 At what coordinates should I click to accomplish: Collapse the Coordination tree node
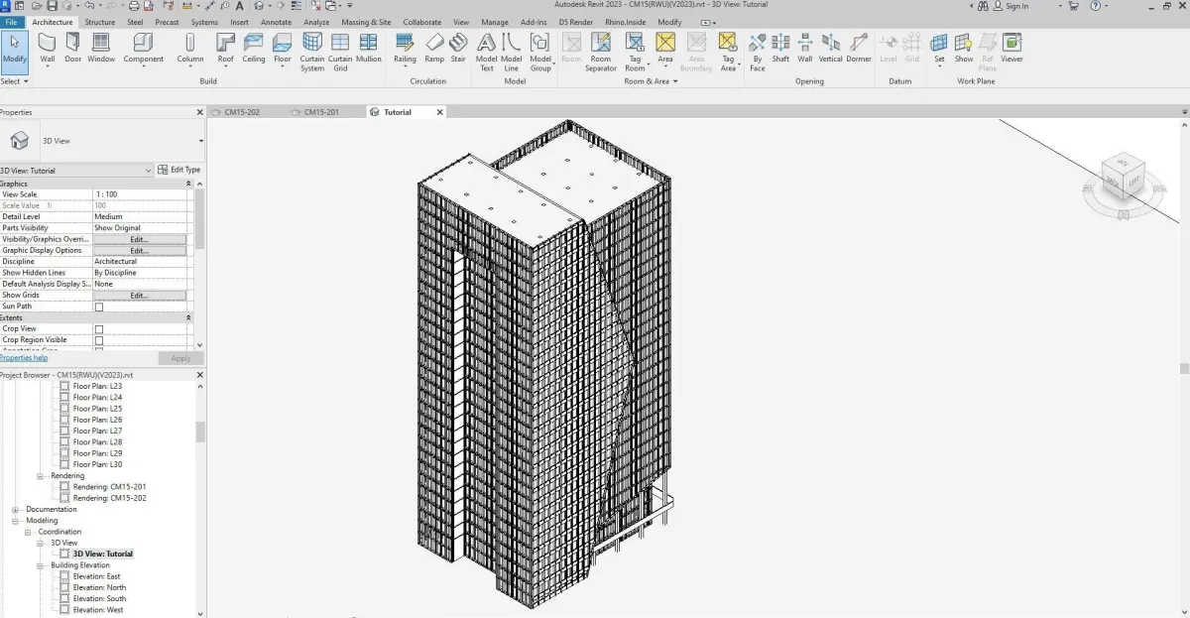coord(29,532)
